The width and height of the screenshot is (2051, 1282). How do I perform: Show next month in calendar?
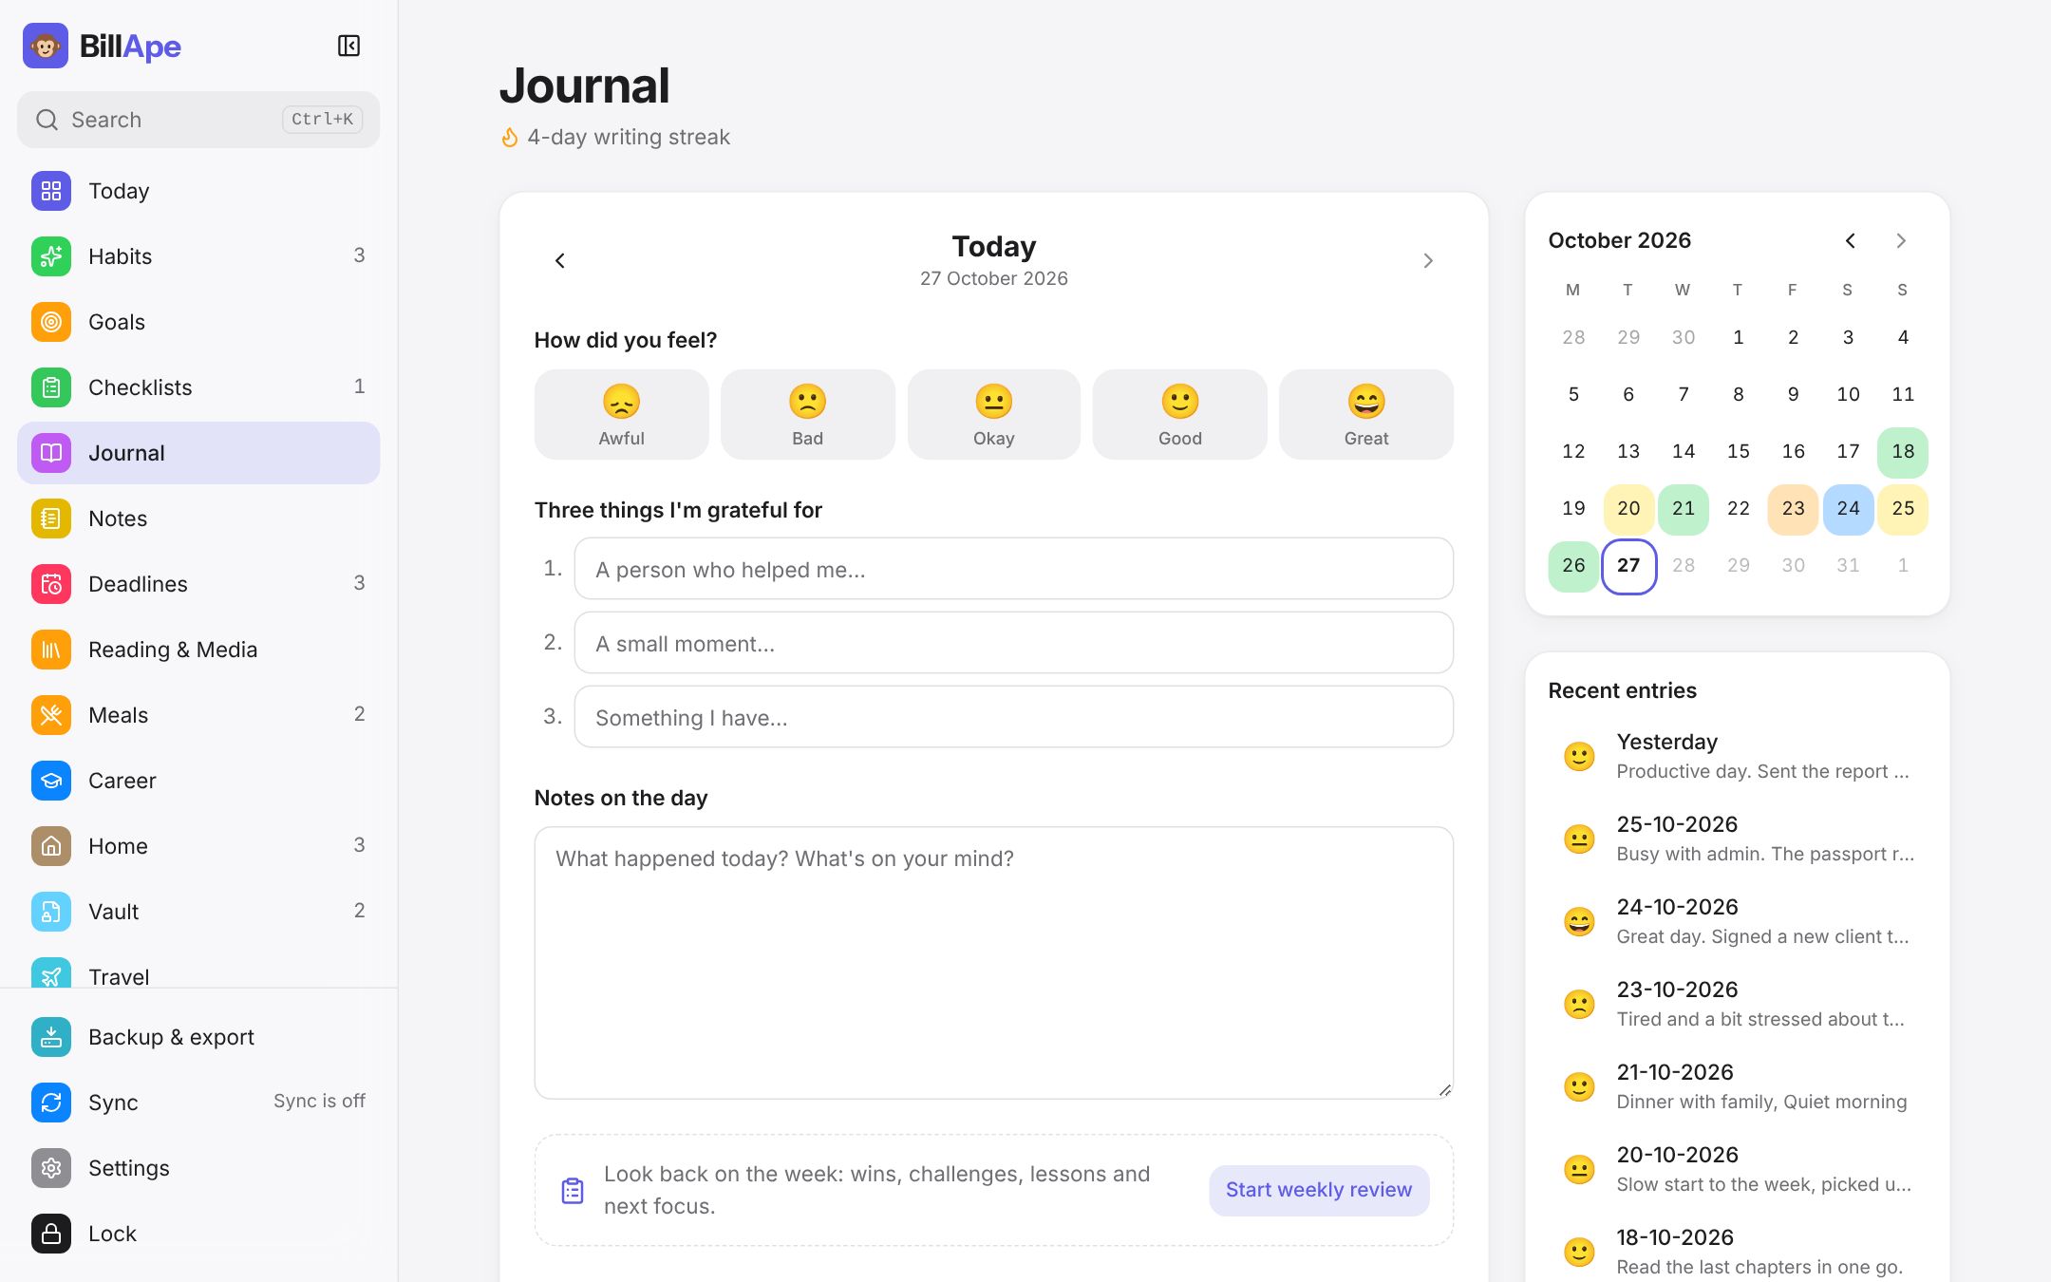1901,240
